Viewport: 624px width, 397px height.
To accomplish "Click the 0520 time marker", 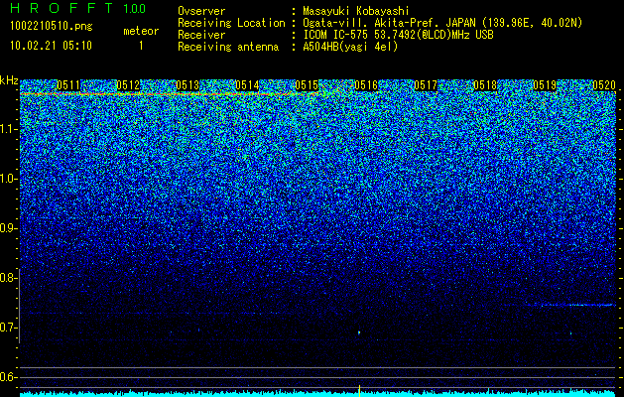I will point(604,85).
